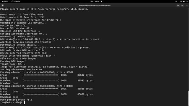Open the clock showing Dec 2 14:35
Viewport: 189px width, 106px height.
pos(94,1)
